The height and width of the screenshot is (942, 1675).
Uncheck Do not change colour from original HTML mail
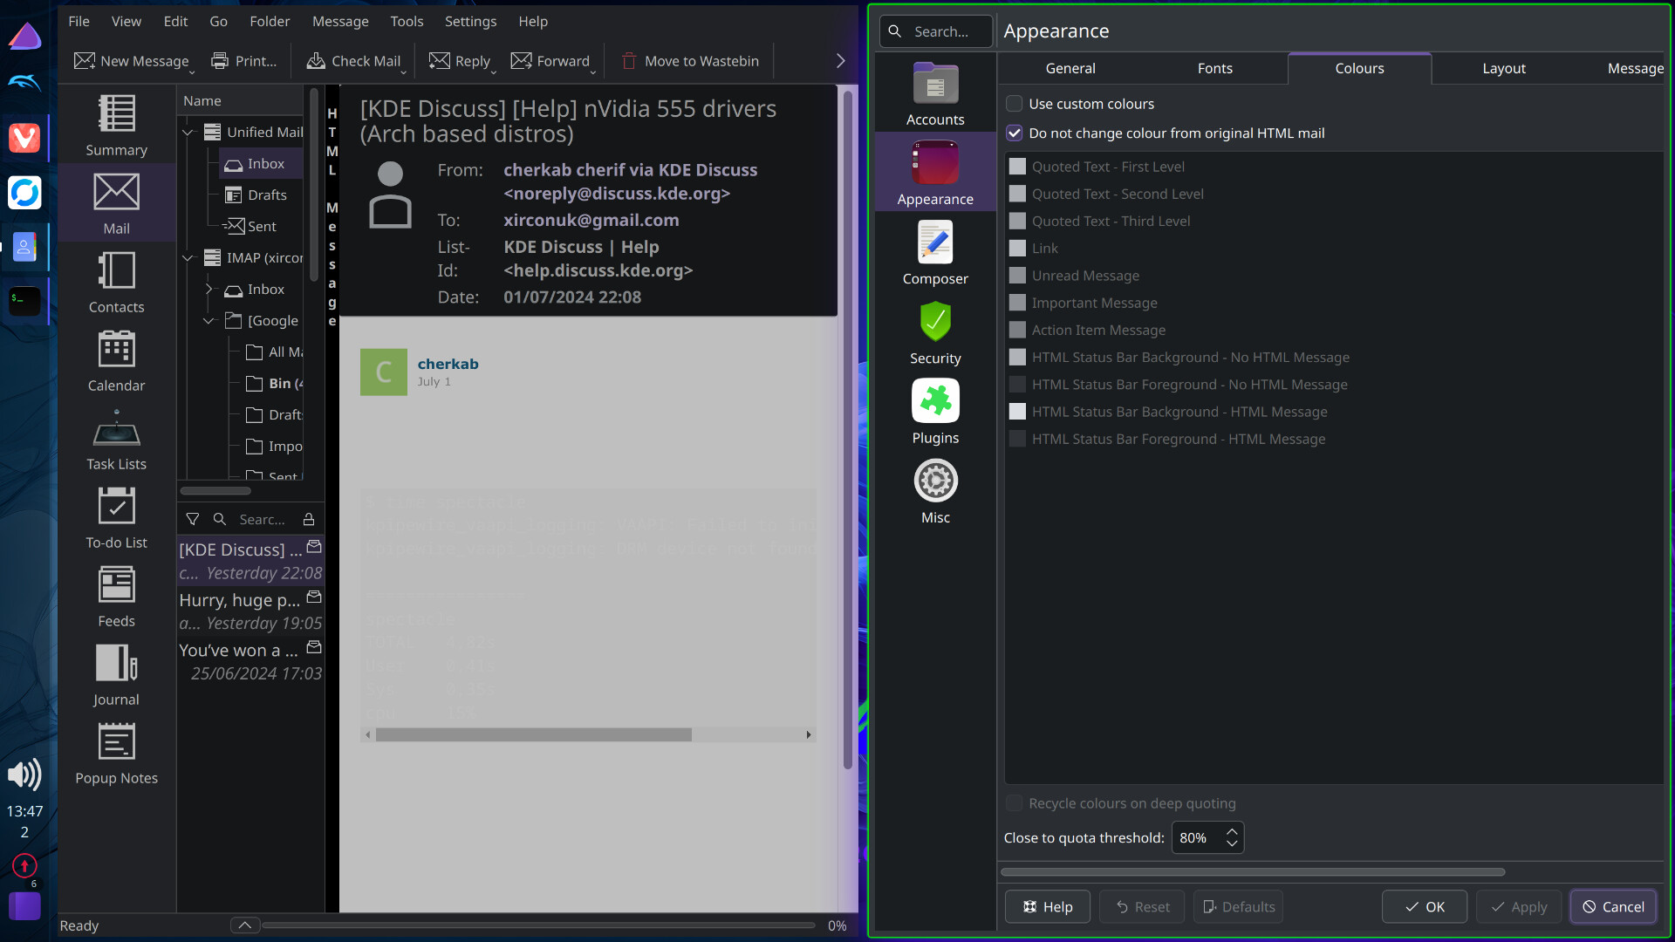click(1015, 133)
